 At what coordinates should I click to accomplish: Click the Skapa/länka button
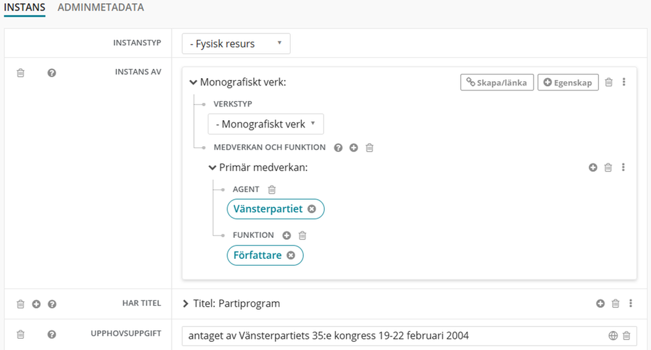(497, 82)
